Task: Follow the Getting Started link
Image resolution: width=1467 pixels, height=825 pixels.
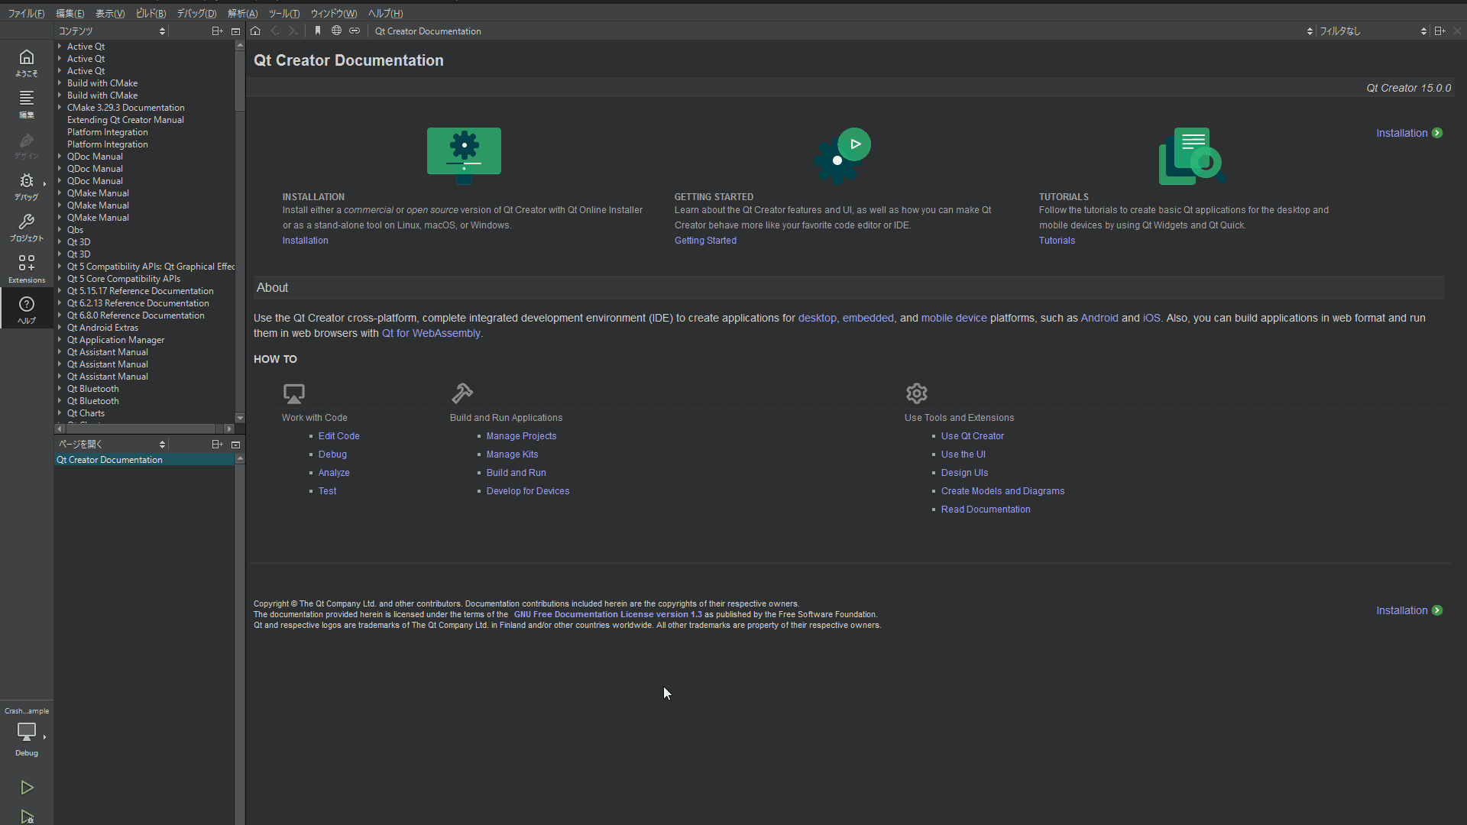Action: pos(705,241)
